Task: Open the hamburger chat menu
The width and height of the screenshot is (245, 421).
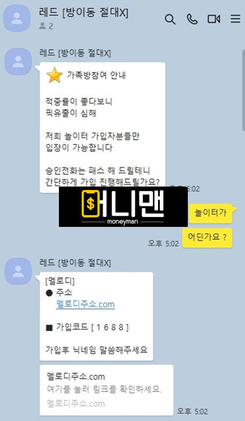Action: pyautogui.click(x=235, y=19)
